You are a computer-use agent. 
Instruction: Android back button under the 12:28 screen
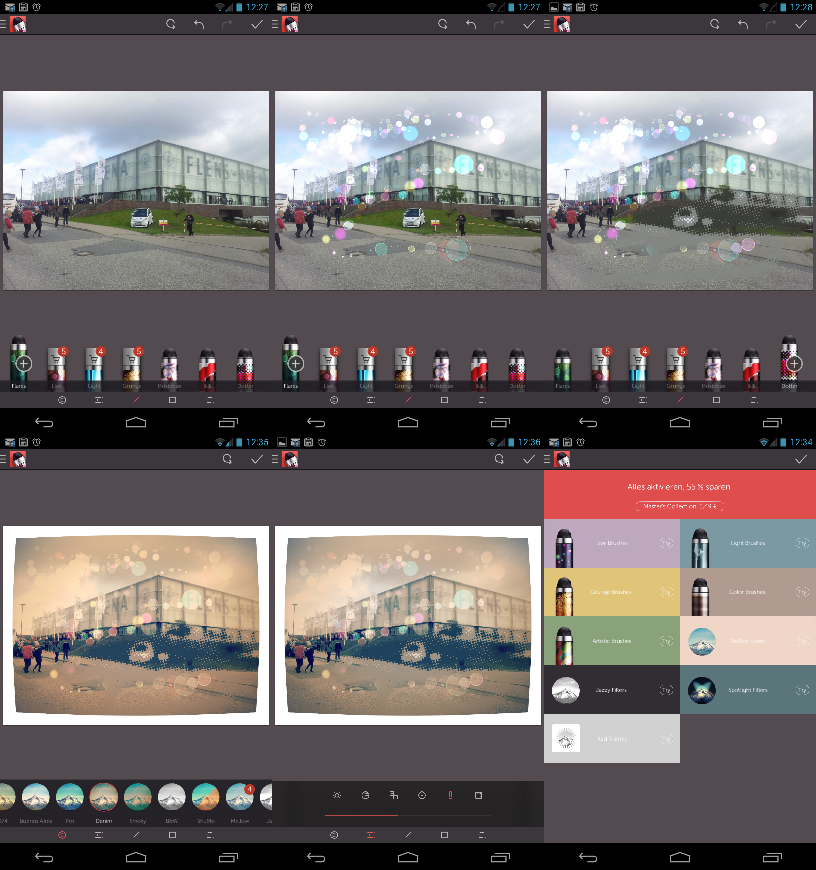(x=588, y=423)
